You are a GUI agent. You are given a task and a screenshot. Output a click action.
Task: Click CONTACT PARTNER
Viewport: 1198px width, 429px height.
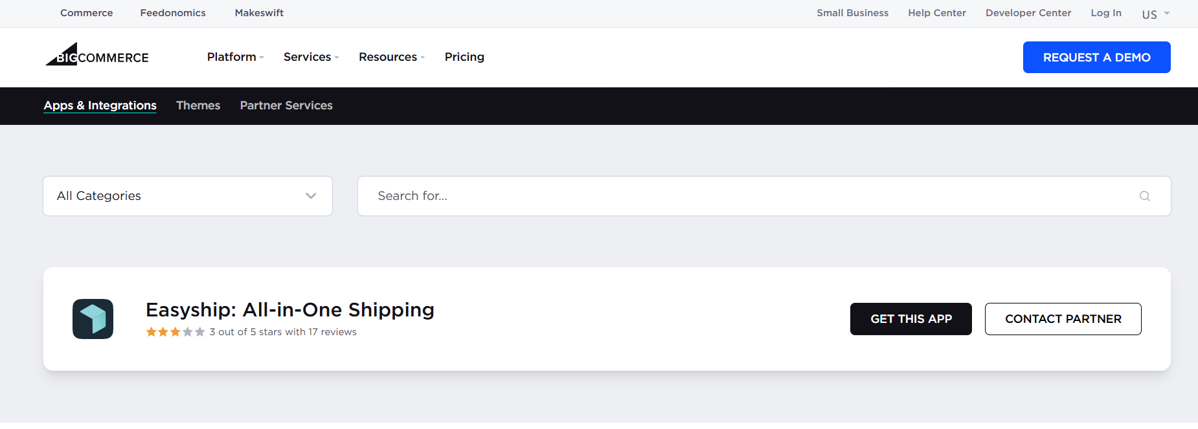point(1063,318)
